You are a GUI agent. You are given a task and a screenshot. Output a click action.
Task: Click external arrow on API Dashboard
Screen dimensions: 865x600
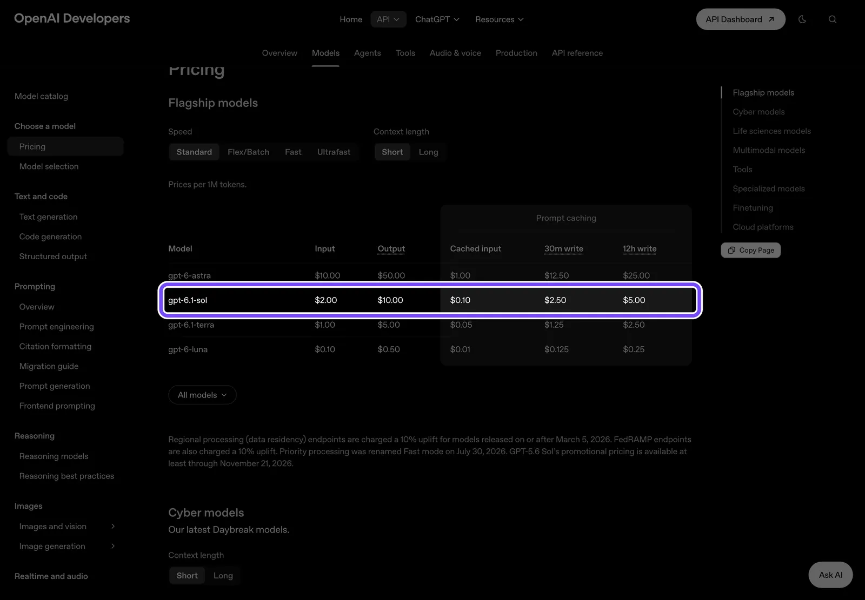(x=771, y=19)
